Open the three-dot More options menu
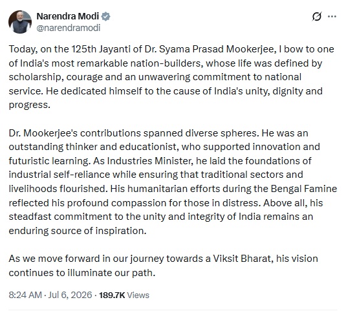This screenshot has width=346, height=311. pos(332,17)
